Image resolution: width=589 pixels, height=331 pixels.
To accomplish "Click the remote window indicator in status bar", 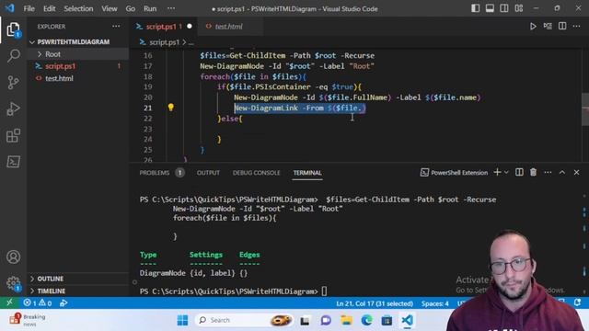I will [9, 302].
